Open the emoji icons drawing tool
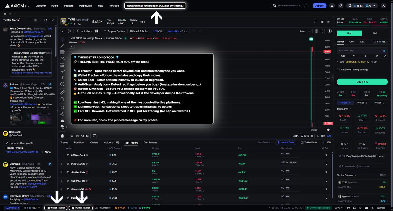Screen dimensions: 393x211 pyautogui.click(x=62, y=84)
